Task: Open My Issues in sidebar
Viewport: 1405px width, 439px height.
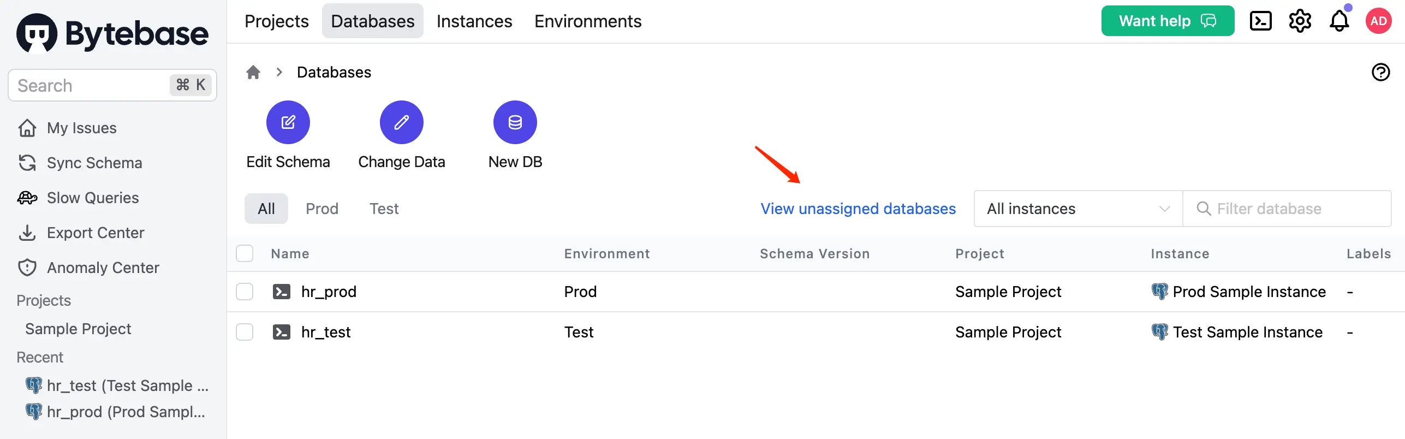Action: point(82,128)
